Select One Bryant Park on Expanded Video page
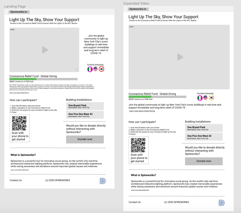 204,128
